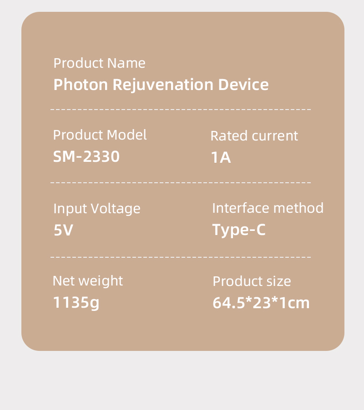
Task: Select the 1135g weight value
Action: pyautogui.click(x=76, y=303)
